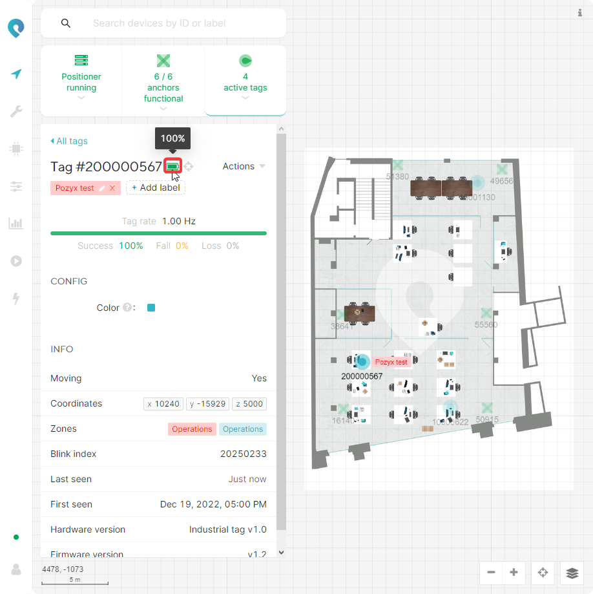Click the teal Color swatch
593x594 pixels.
pos(151,308)
